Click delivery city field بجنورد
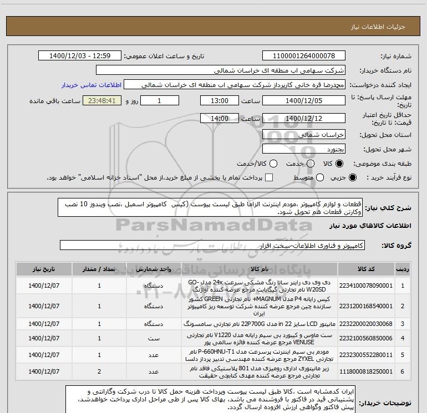 (x=304, y=149)
